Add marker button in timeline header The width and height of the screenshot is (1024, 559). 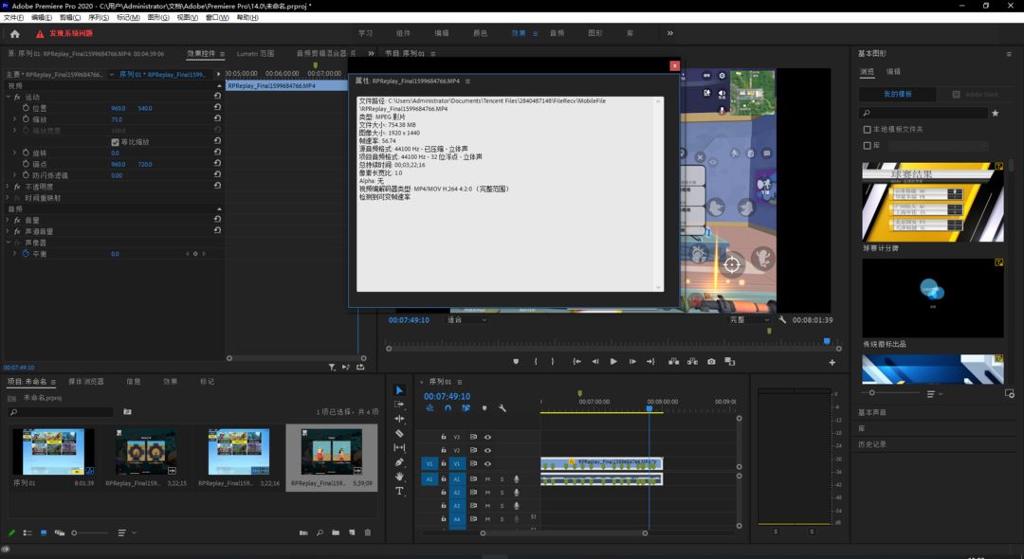pyautogui.click(x=484, y=408)
